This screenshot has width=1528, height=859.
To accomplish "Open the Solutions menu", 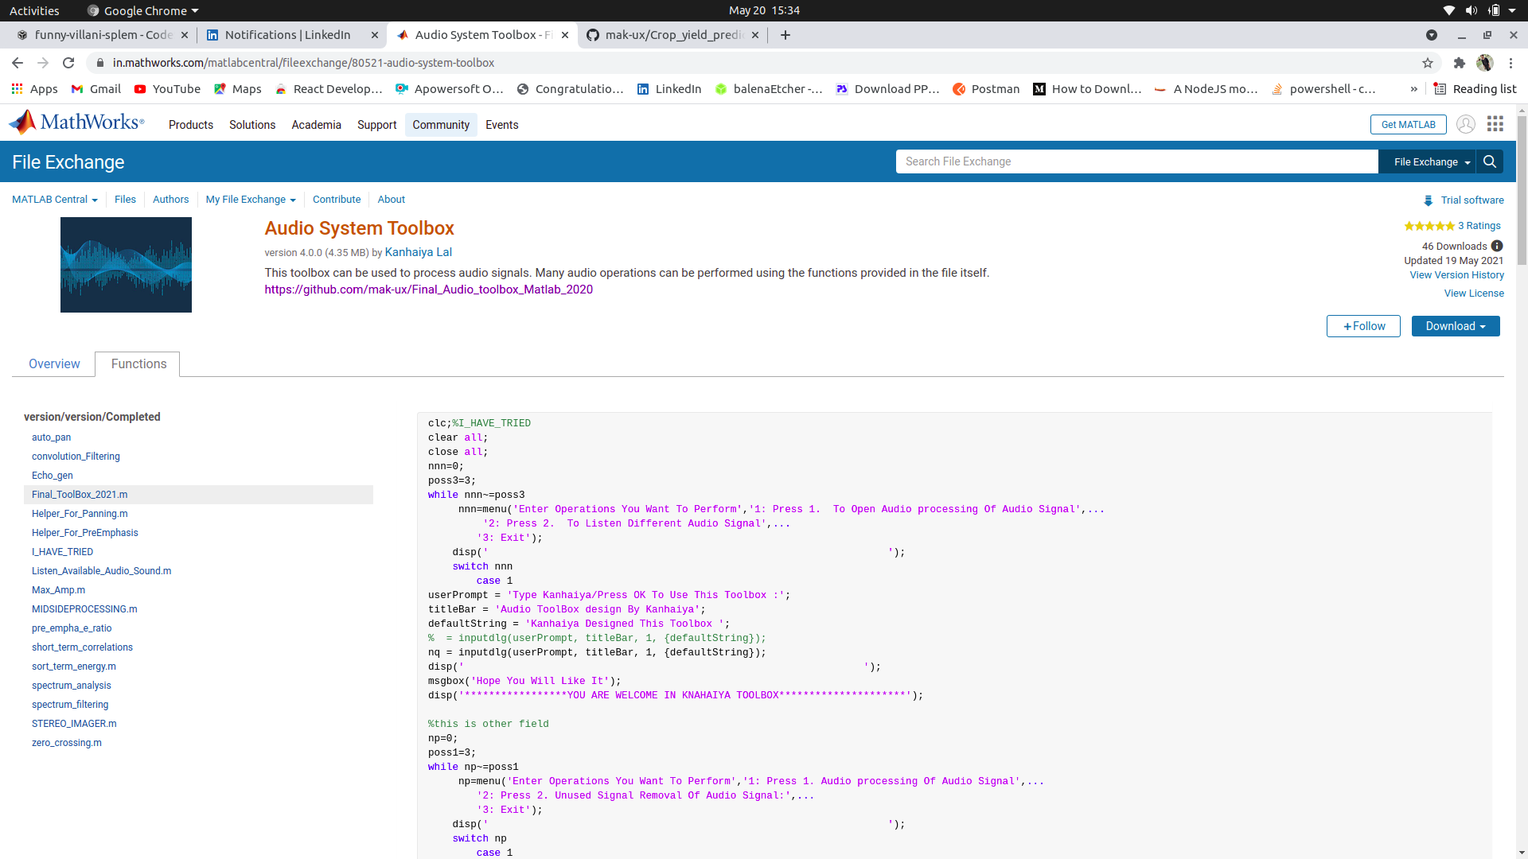I will [x=252, y=125].
